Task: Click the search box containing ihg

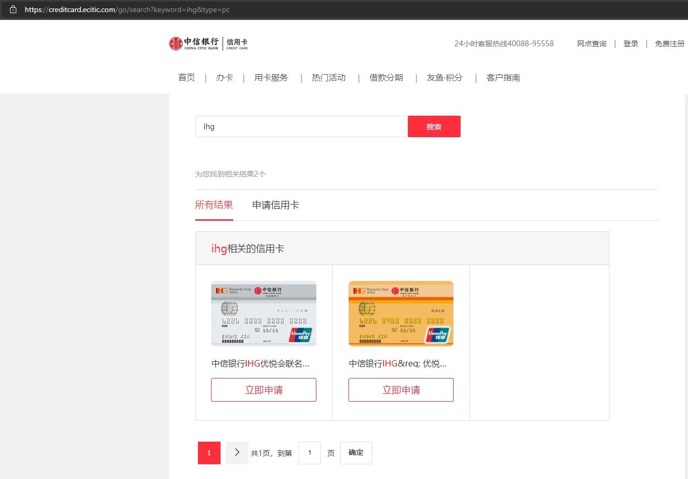Action: click(x=302, y=127)
